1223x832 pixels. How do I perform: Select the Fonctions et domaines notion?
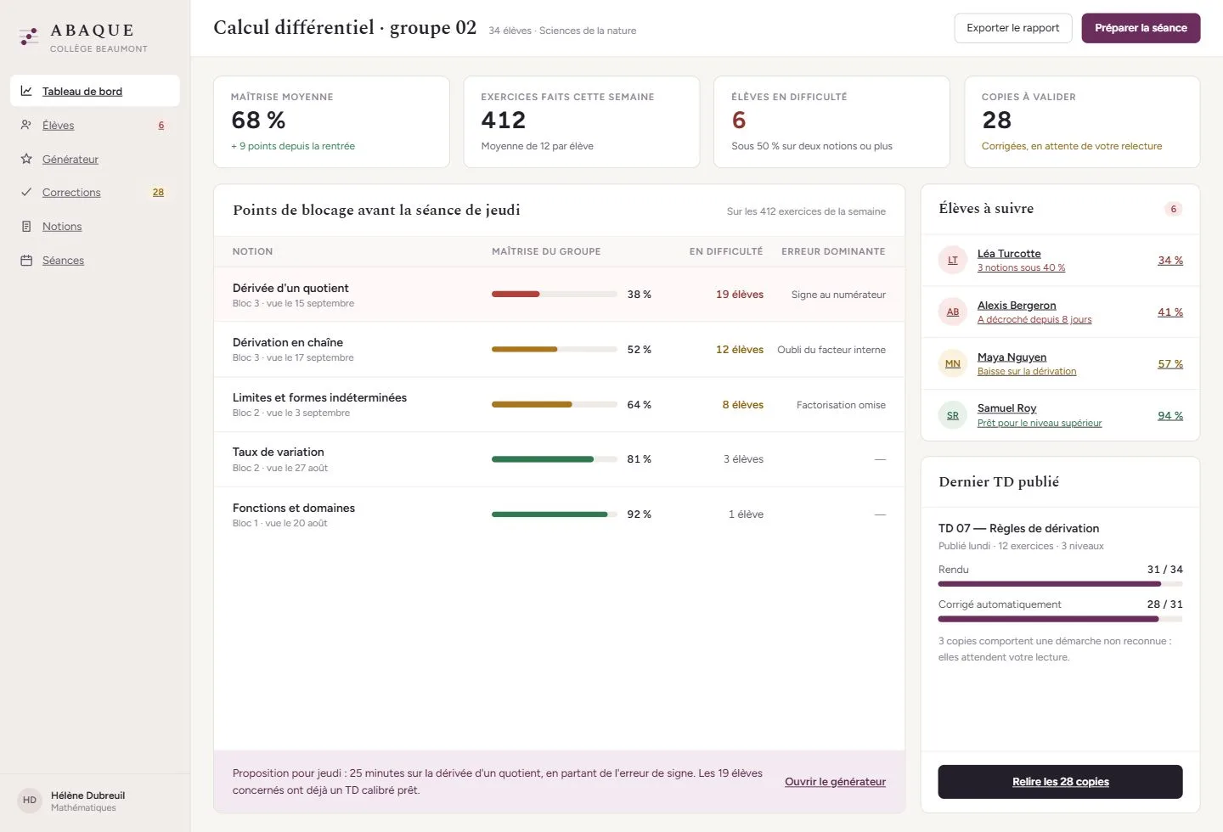click(294, 508)
